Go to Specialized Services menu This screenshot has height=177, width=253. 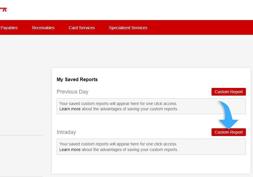128,28
